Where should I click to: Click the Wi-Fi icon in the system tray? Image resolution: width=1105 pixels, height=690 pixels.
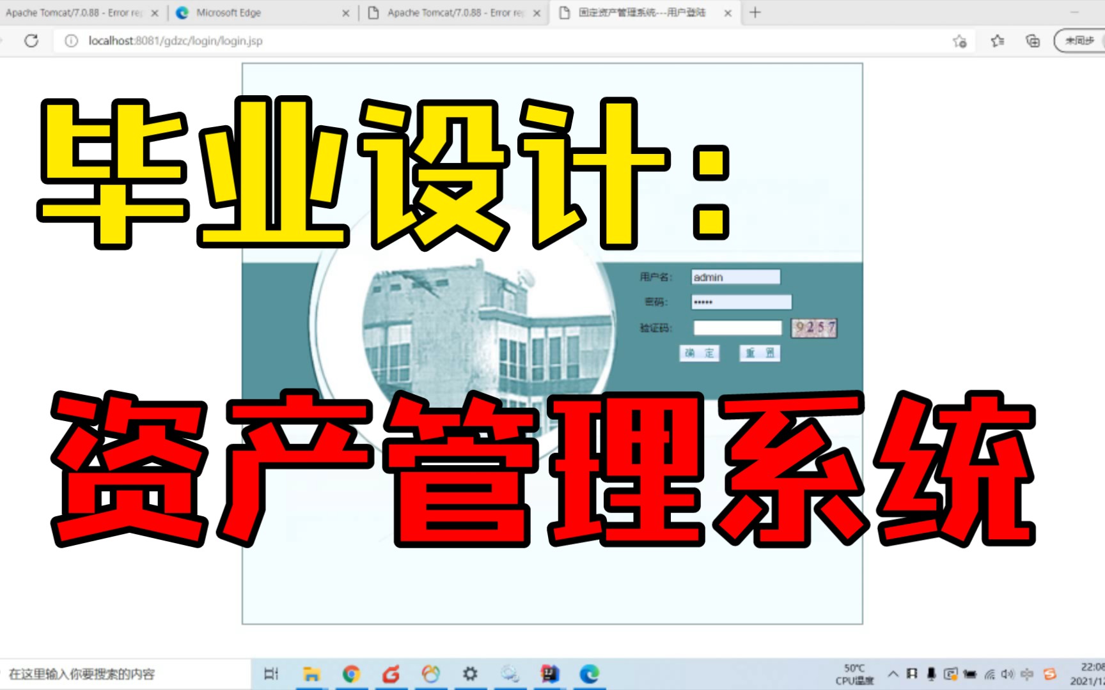point(989,673)
